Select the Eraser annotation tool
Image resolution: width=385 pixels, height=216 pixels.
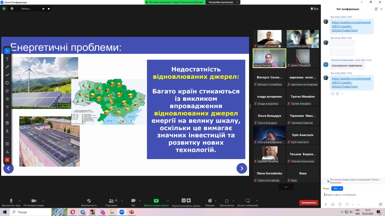point(7,91)
